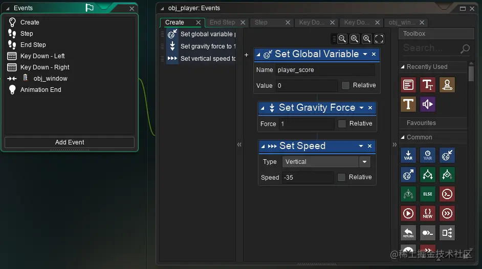Collapse the Recently Used toolbox section

(x=402, y=67)
